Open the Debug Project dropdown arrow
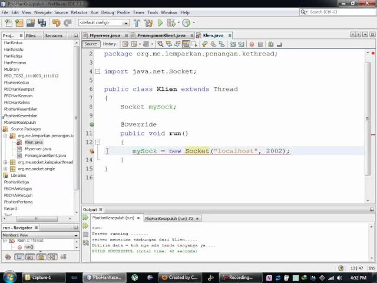The height and width of the screenshot is (283, 377). pos(178,22)
